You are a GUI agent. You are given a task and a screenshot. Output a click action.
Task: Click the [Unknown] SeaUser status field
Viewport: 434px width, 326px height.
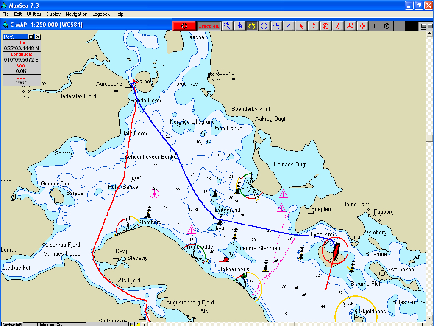pos(55,324)
